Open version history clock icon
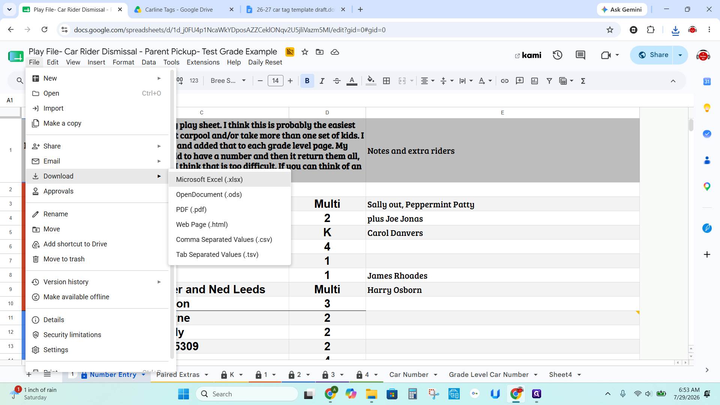This screenshot has height=405, width=720. (558, 55)
